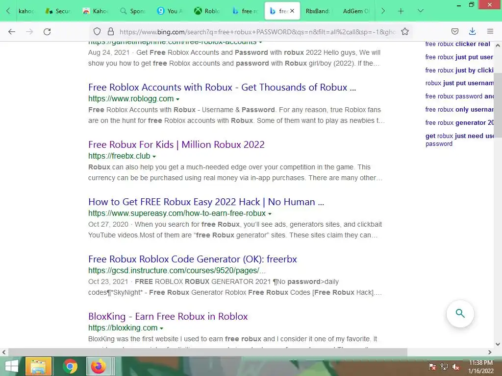
Task: Switch to the Secur tab
Action: click(x=58, y=11)
